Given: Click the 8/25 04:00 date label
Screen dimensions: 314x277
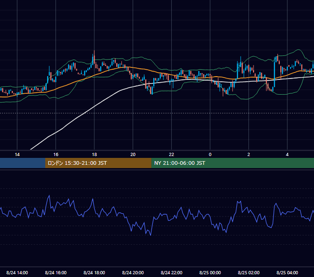Looking at the screenshot, I should (x=287, y=272).
